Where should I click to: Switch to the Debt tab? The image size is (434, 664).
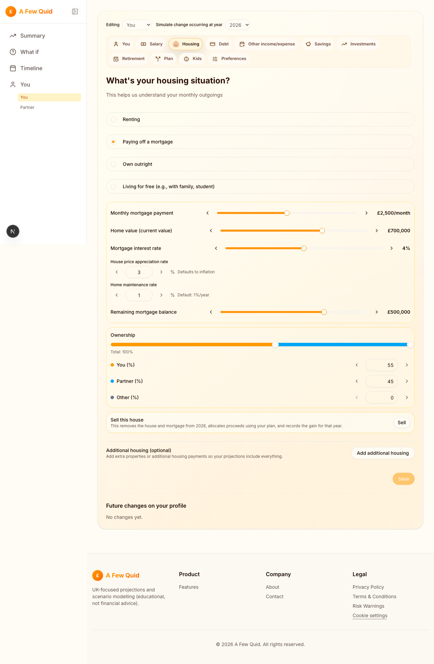[x=219, y=44]
